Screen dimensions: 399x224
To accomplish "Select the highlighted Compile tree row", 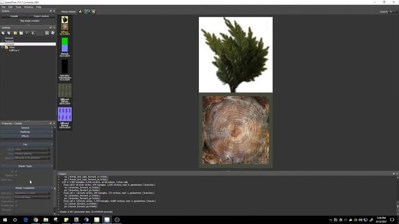I will [x=28, y=44].
